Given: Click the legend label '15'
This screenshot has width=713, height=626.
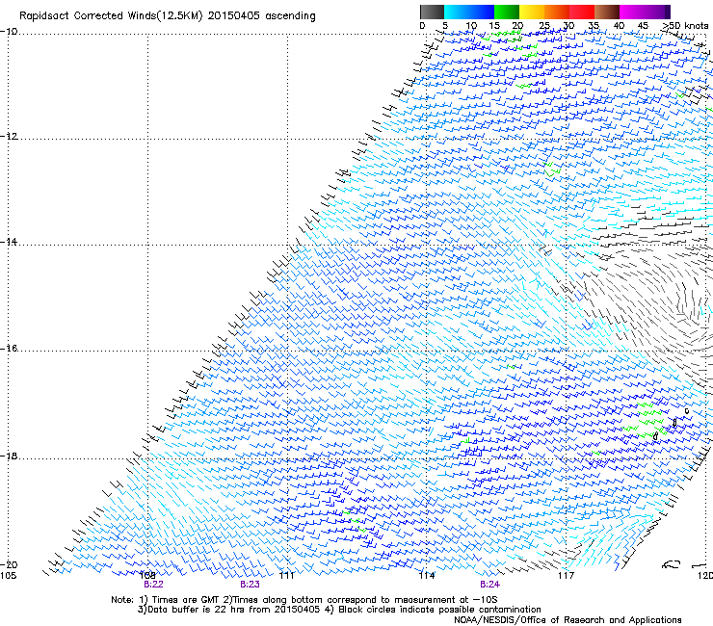Looking at the screenshot, I should pos(494,26).
